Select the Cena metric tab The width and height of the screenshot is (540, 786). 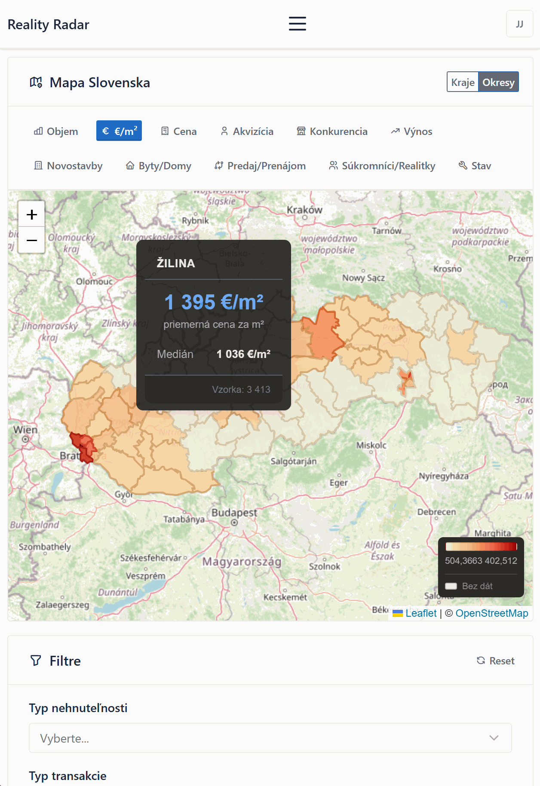[x=178, y=131]
